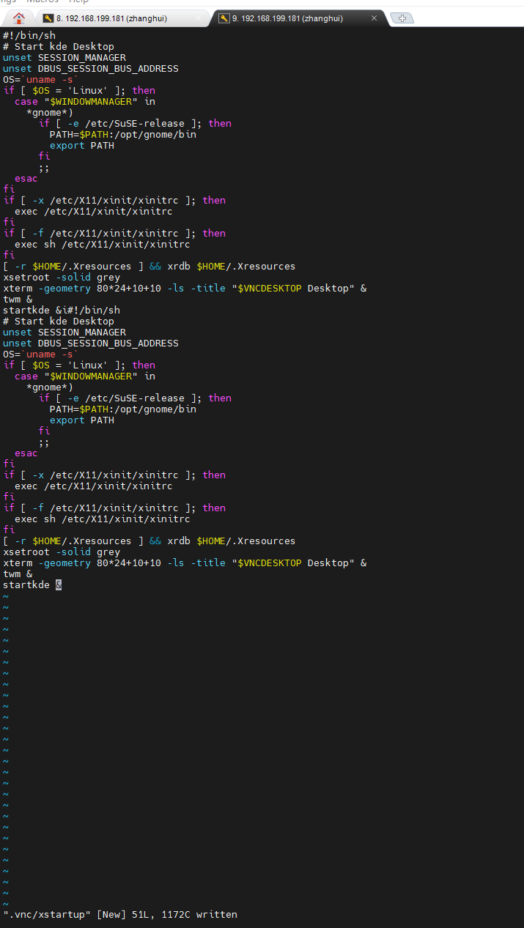The height and width of the screenshot is (928, 524).
Task: Click the line 'startkde &i#!/bin/sh'
Action: tap(62, 310)
